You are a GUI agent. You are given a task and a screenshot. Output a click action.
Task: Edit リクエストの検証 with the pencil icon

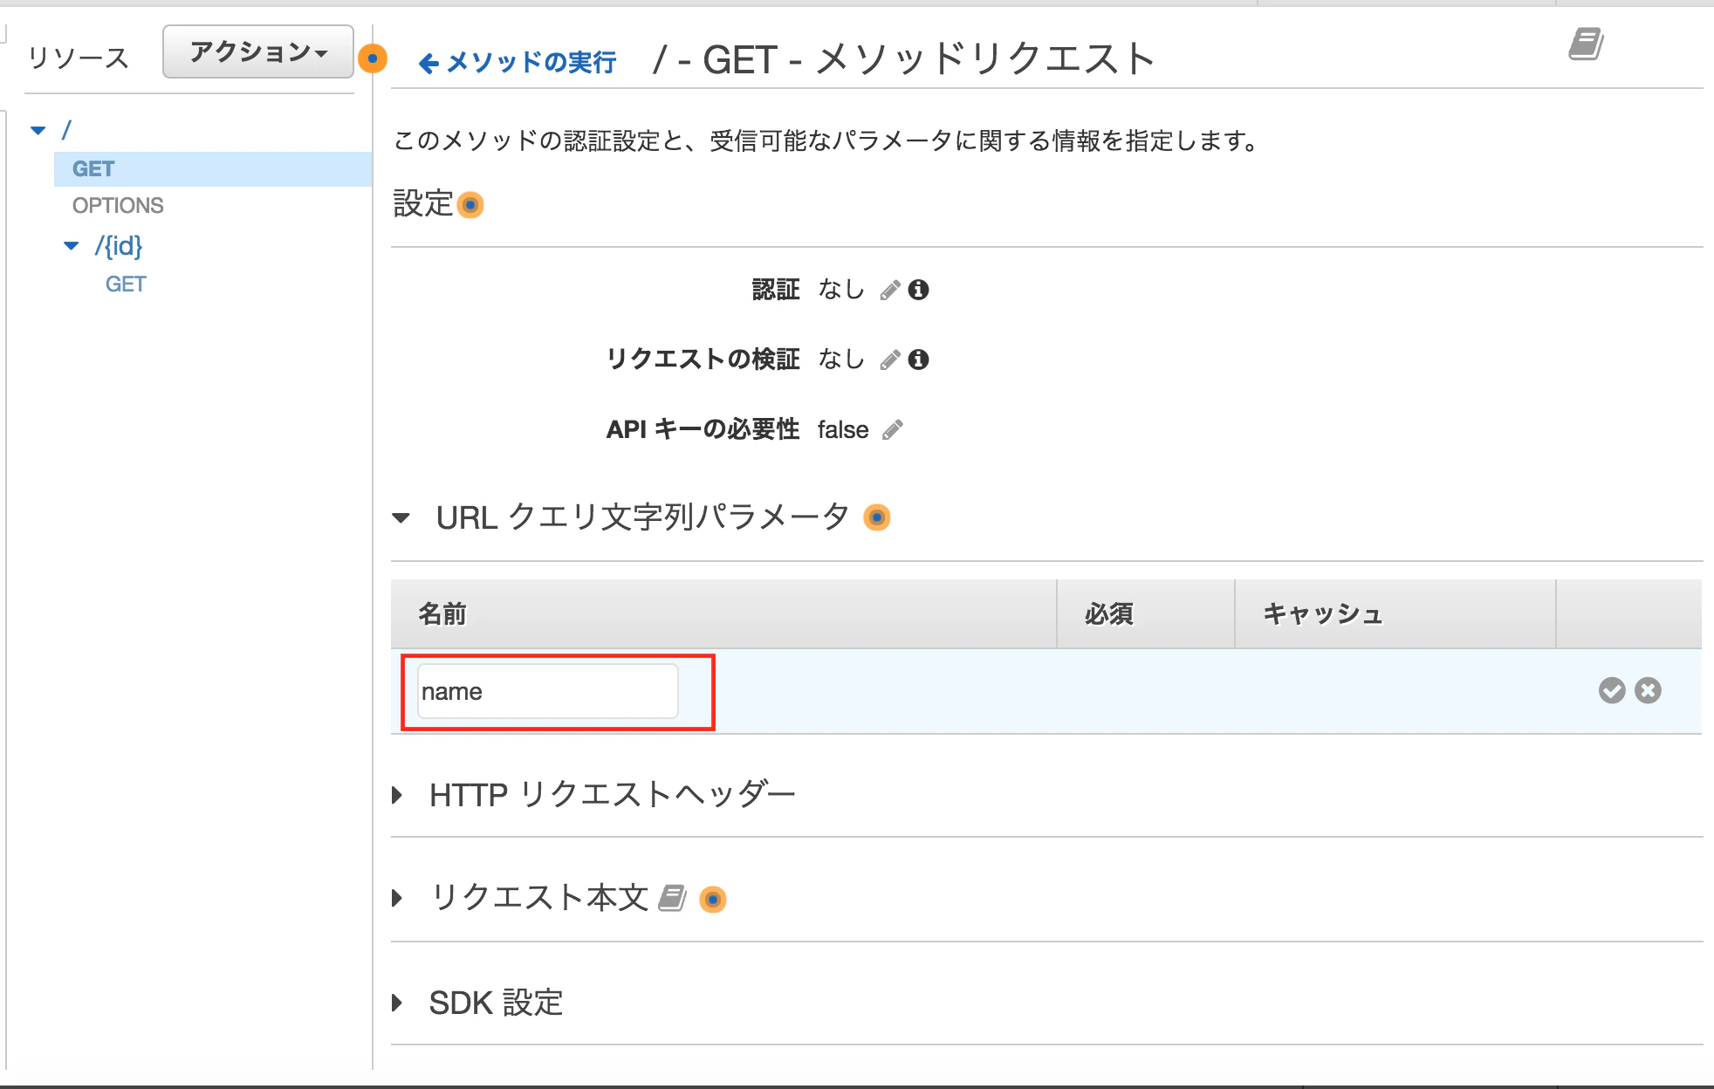[889, 360]
